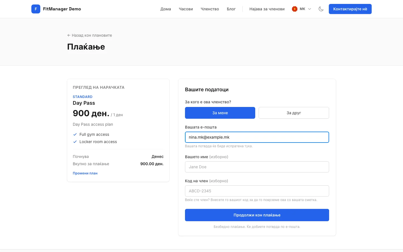Expand the MK language dropdown chevron

point(310,9)
